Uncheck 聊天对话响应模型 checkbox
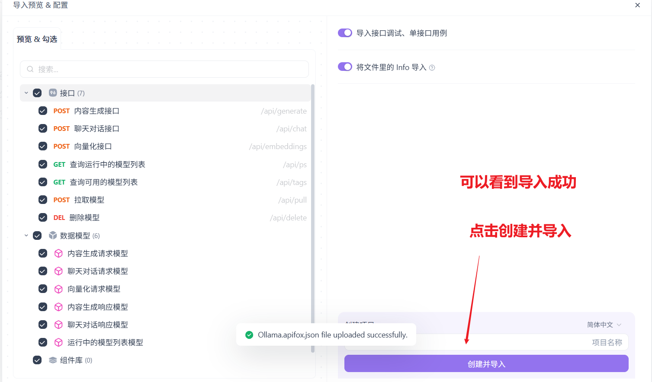This screenshot has width=652, height=382. 43,325
